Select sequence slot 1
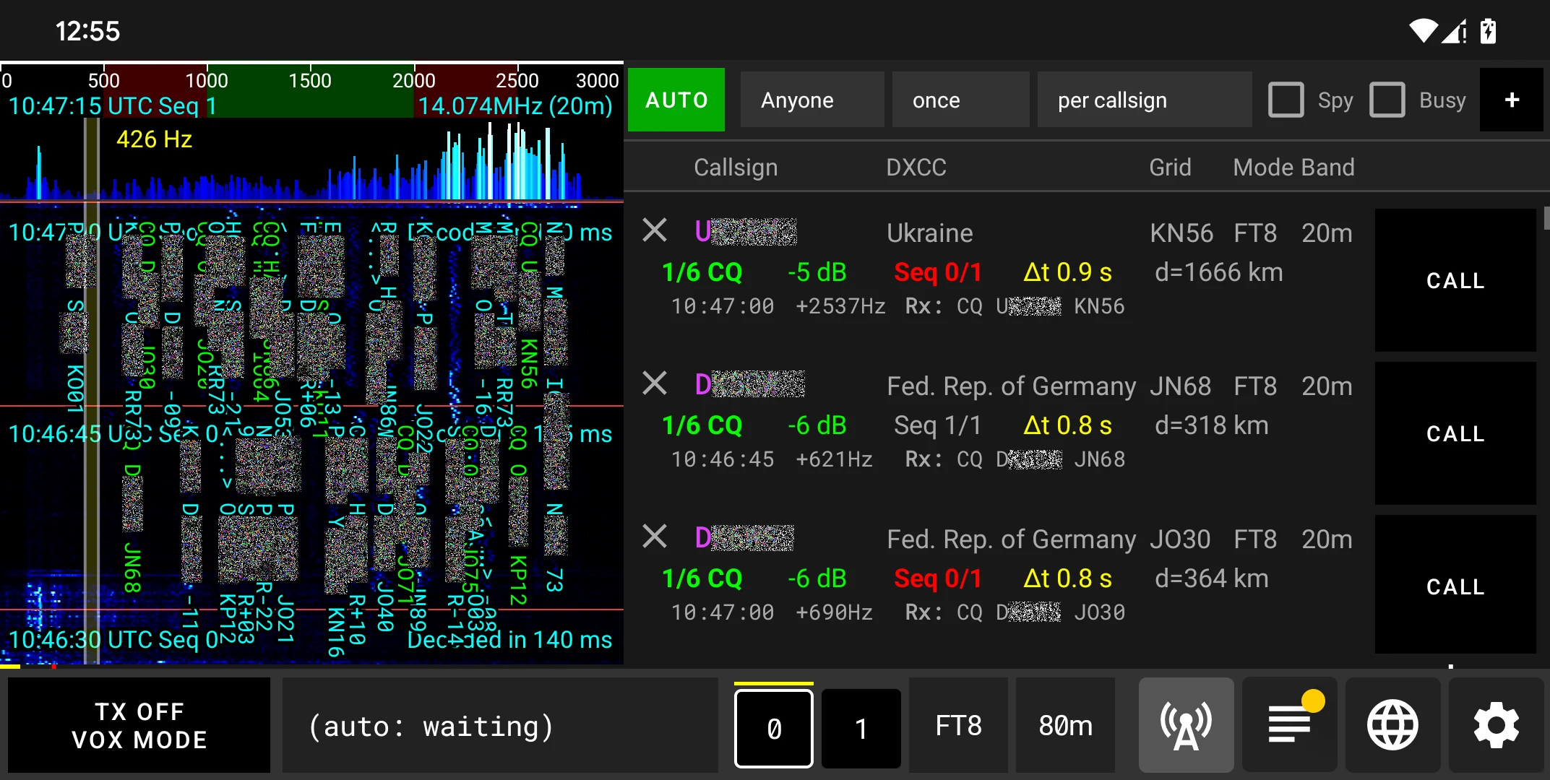The height and width of the screenshot is (780, 1550). 861,728
